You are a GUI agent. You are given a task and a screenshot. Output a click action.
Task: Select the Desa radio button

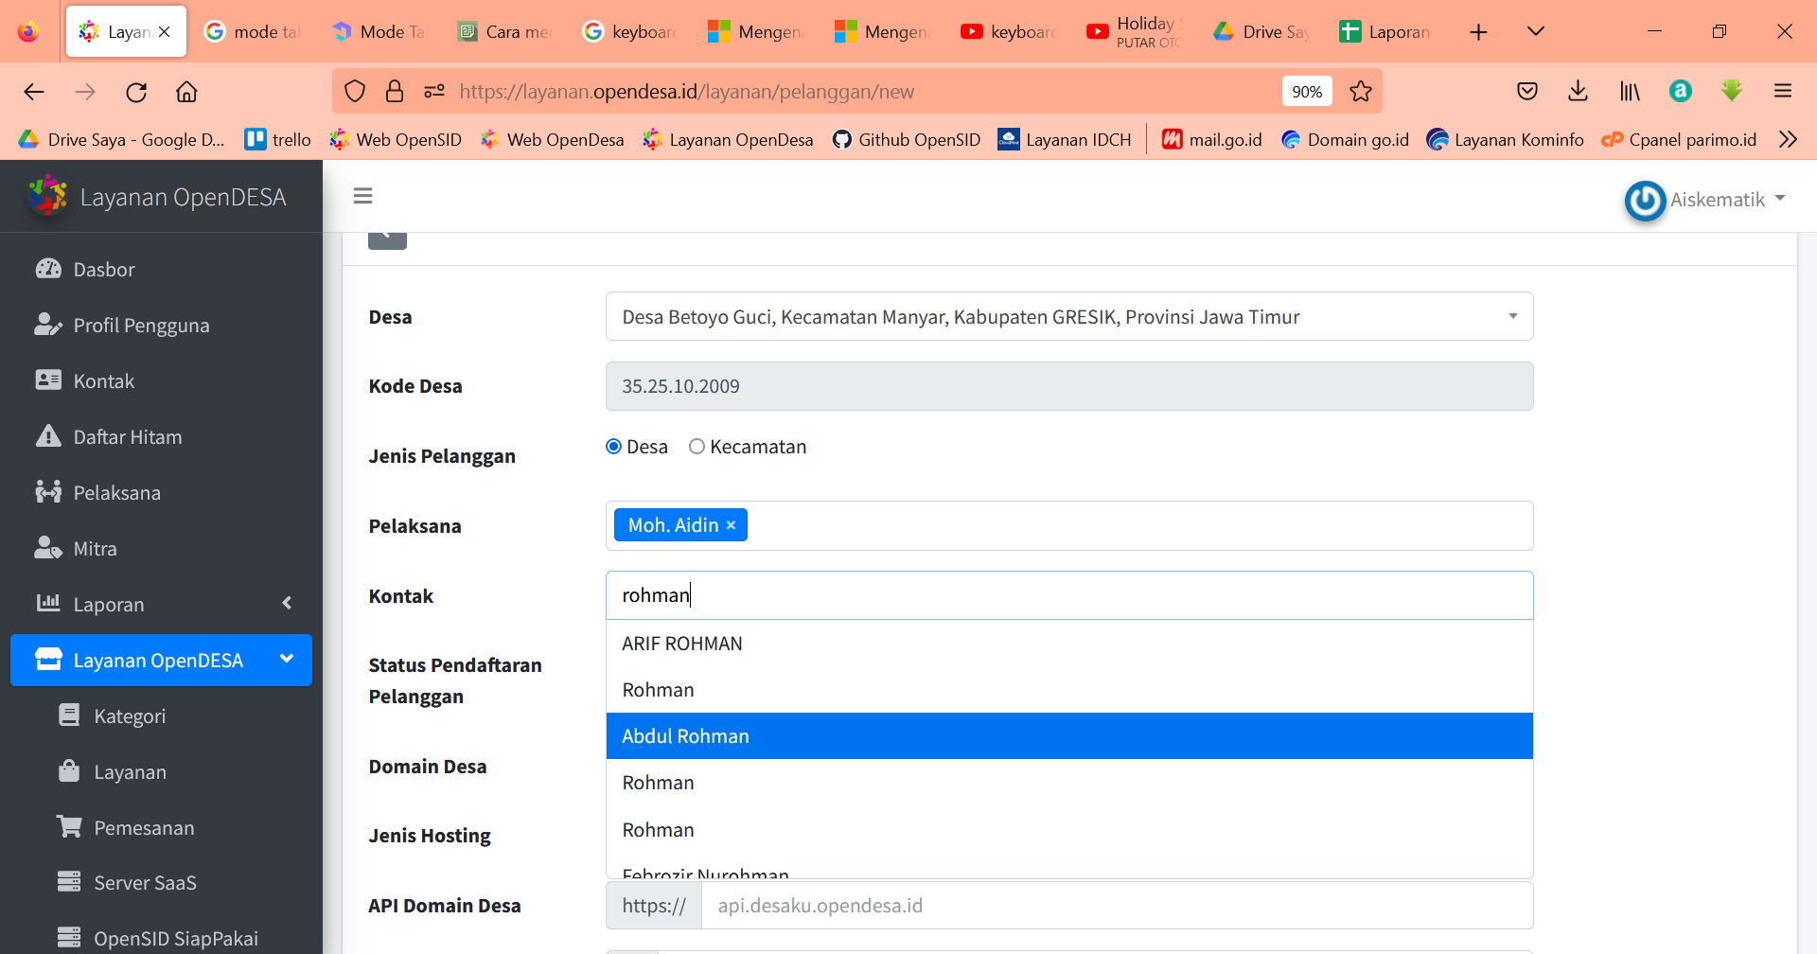pyautogui.click(x=613, y=446)
